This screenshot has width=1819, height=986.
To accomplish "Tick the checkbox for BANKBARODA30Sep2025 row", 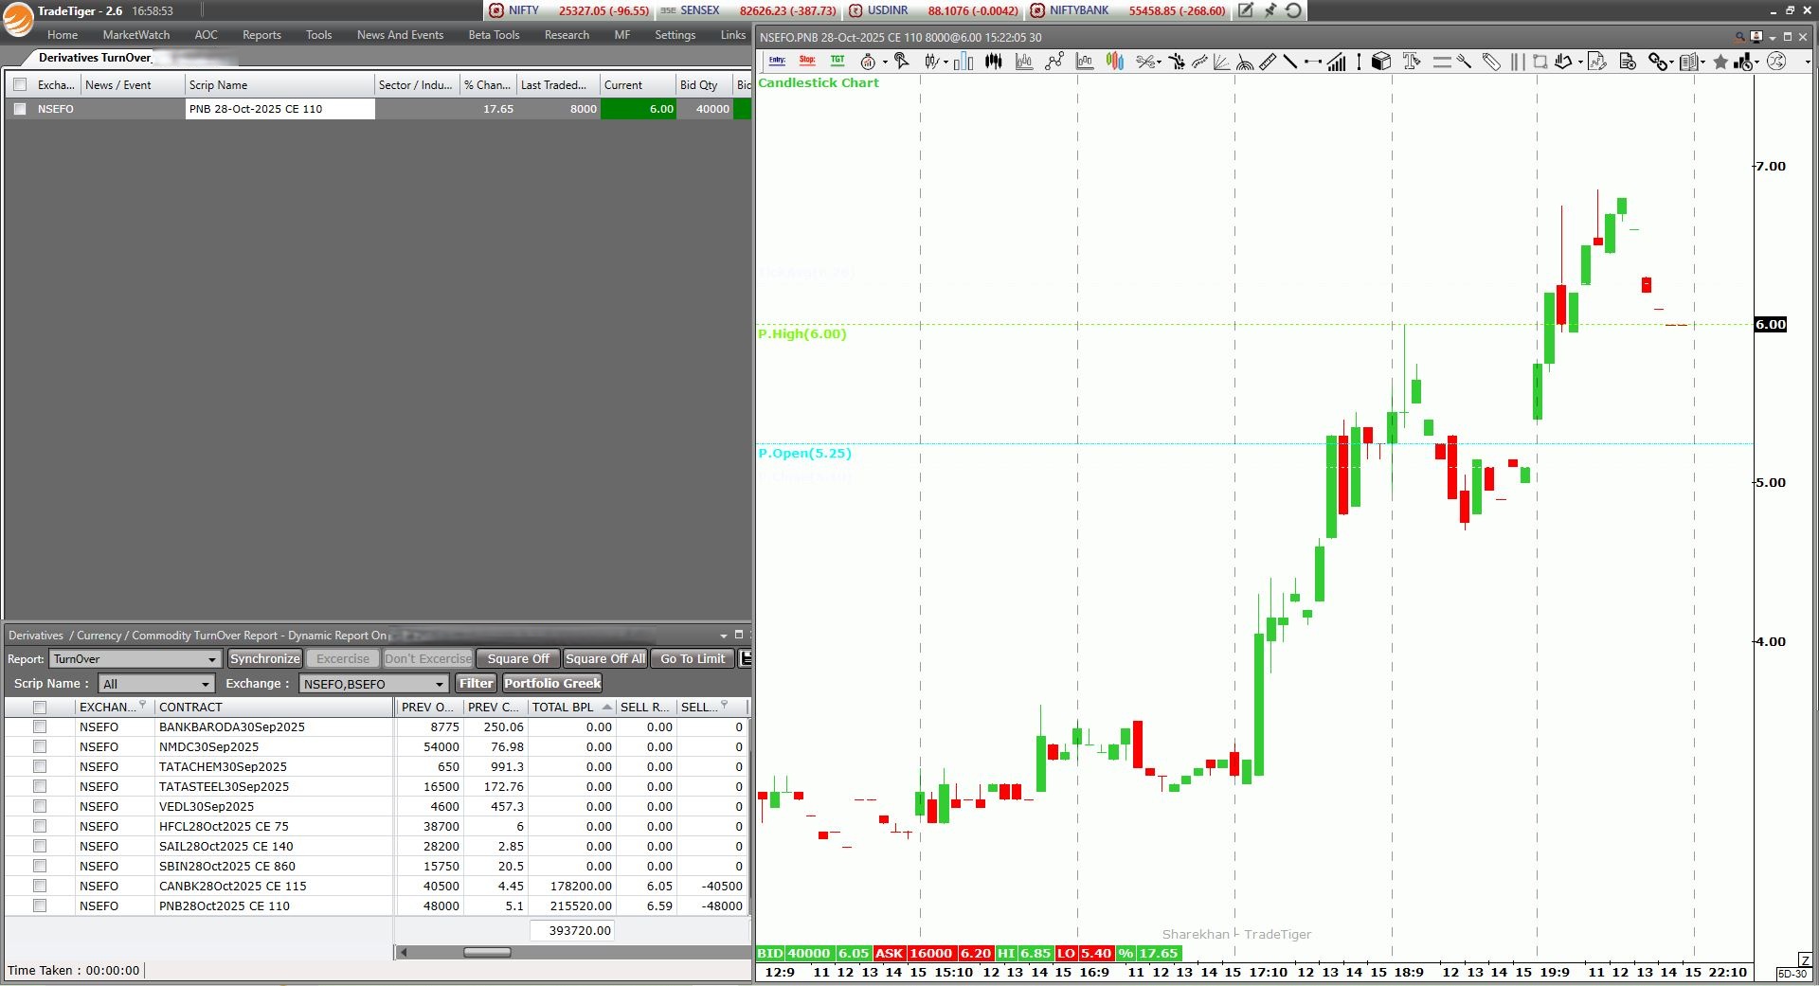I will [x=40, y=726].
